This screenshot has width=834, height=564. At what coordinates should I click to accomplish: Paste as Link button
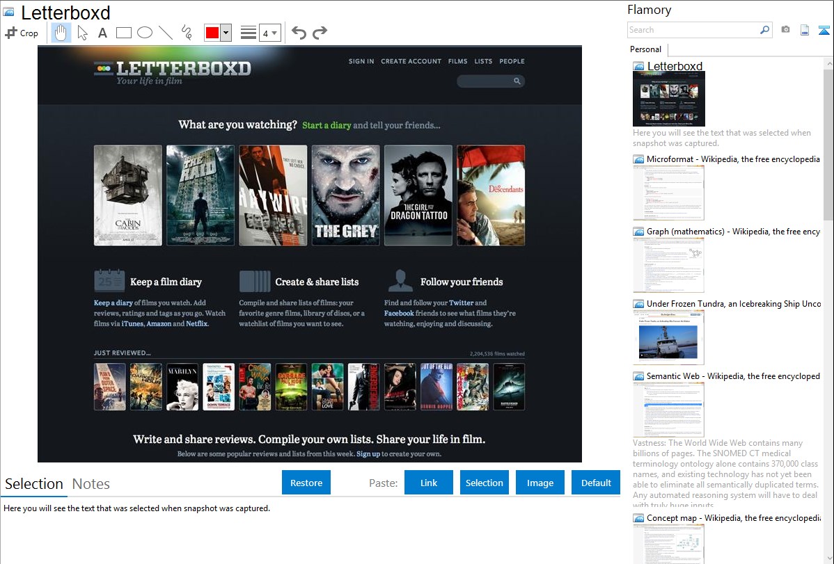point(429,483)
